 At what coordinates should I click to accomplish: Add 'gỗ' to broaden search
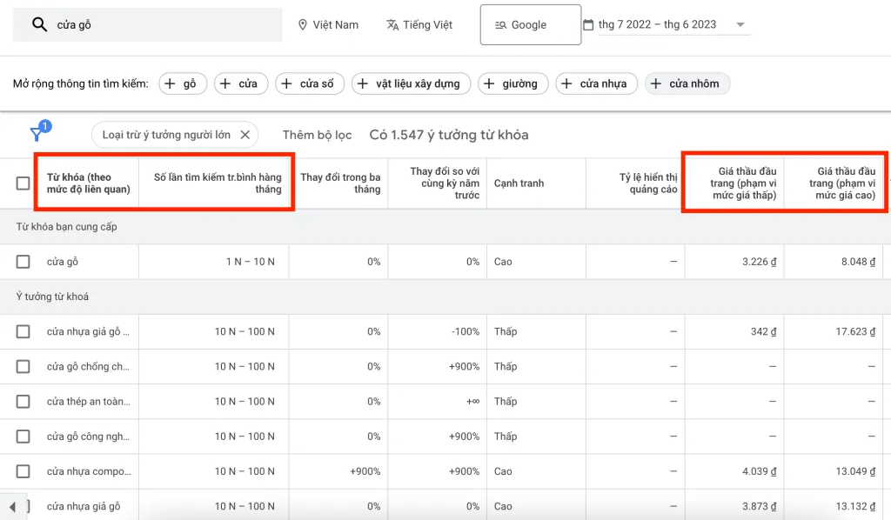tap(183, 83)
